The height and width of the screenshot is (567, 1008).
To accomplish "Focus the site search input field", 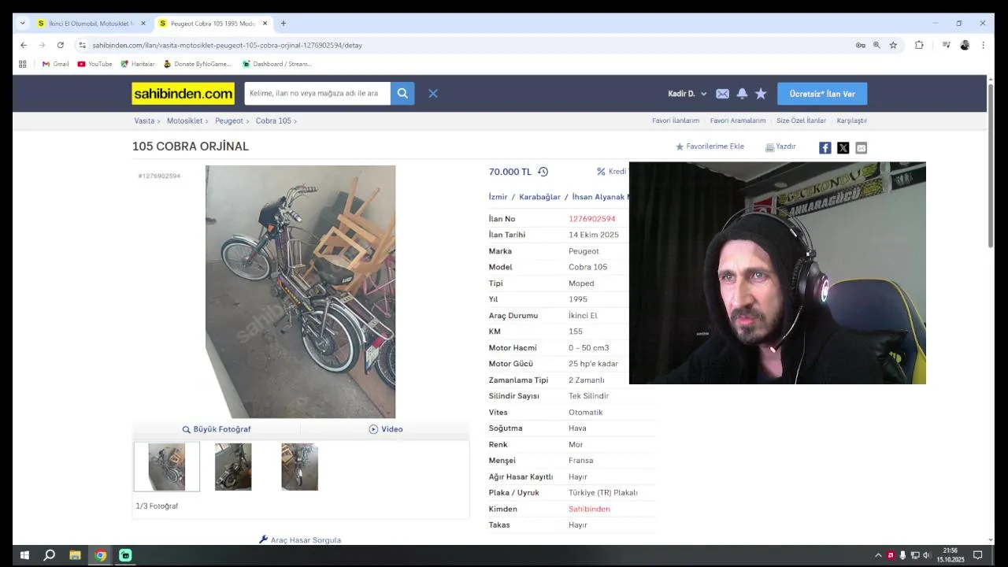I will (317, 94).
